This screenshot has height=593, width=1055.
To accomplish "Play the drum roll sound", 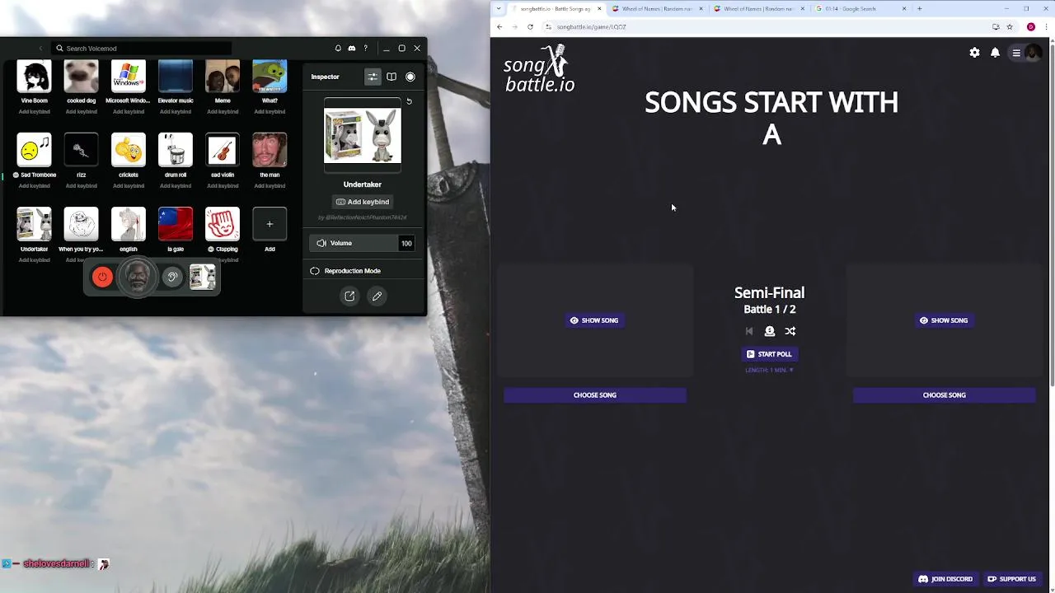I will pos(175,149).
